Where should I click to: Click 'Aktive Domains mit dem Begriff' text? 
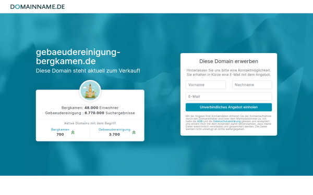90,123
